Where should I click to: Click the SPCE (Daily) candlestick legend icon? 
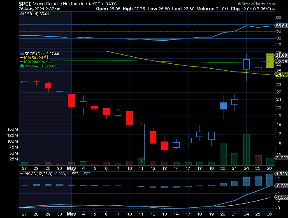(x=22, y=54)
